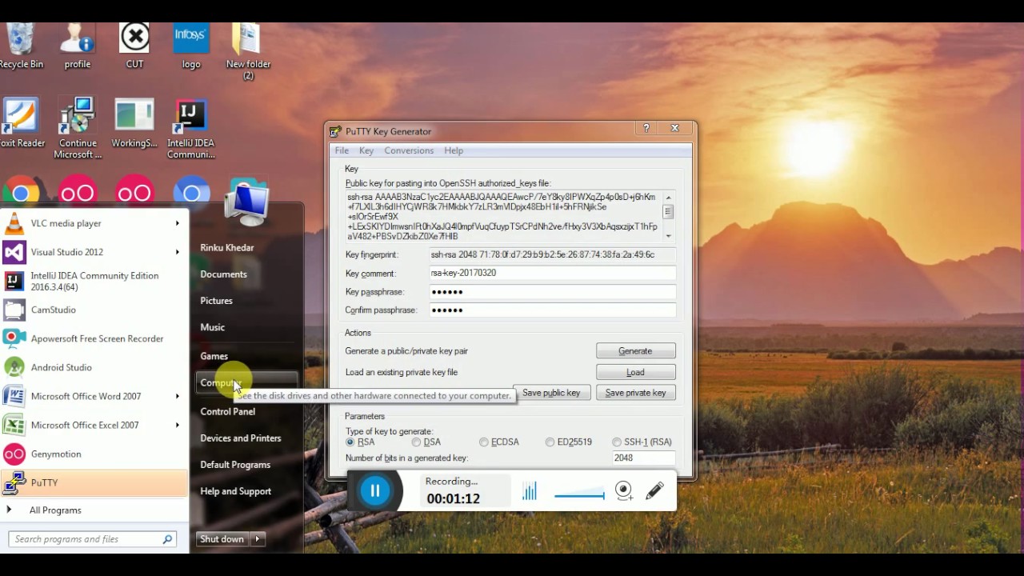Select the ED25519 key type radio button

click(x=550, y=442)
